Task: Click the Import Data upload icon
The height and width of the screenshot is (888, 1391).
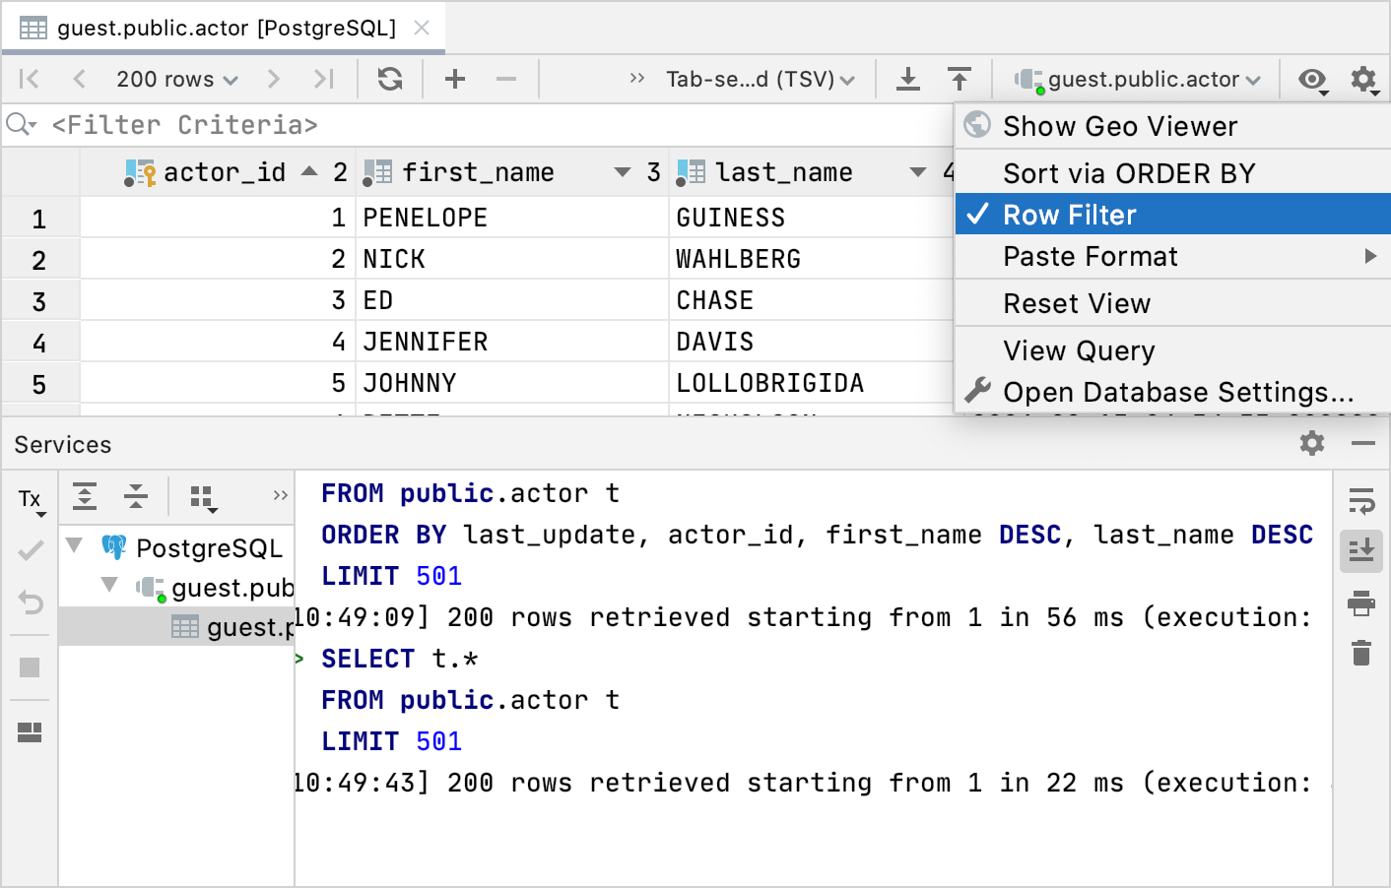Action: point(959,79)
